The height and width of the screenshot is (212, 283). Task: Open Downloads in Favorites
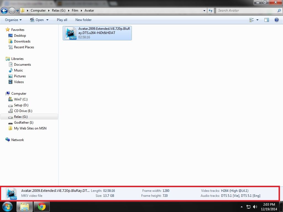pyautogui.click(x=22, y=41)
